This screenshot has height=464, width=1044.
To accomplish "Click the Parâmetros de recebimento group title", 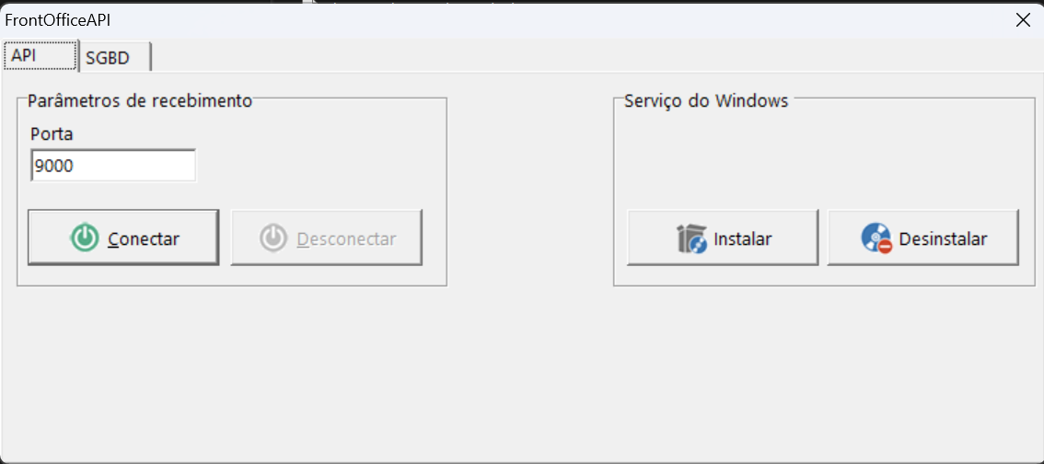I will pyautogui.click(x=140, y=101).
